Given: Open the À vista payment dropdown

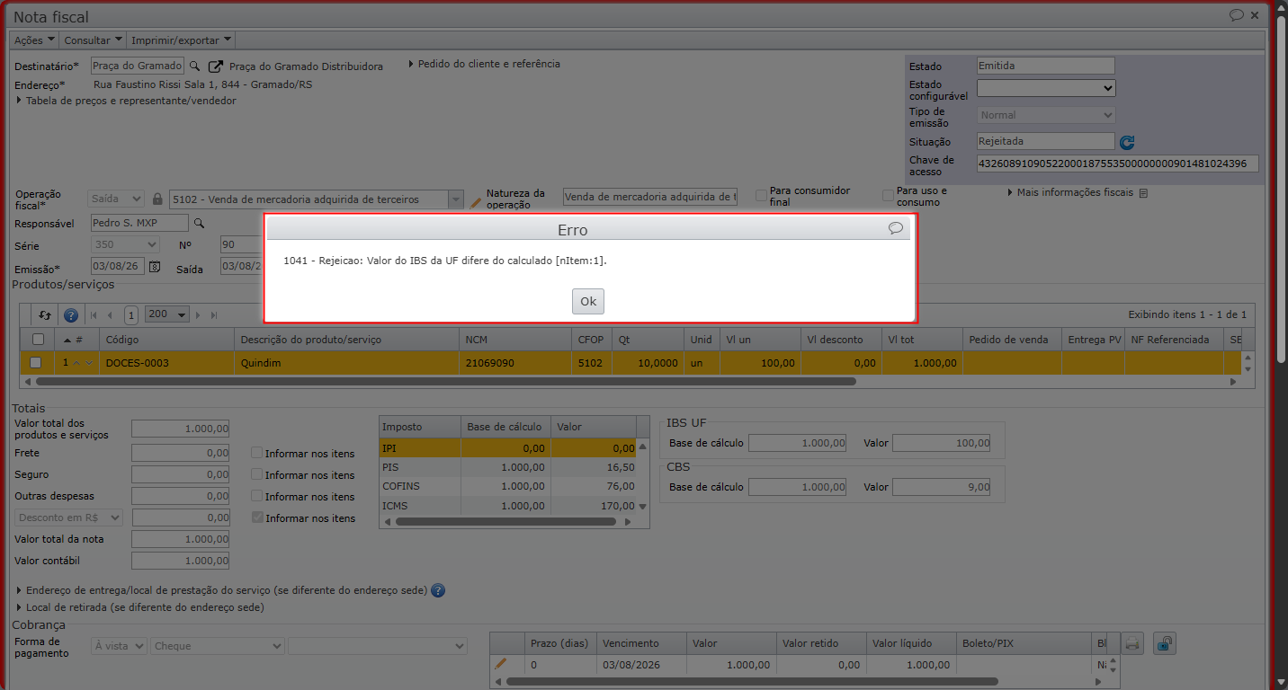Looking at the screenshot, I should 118,646.
